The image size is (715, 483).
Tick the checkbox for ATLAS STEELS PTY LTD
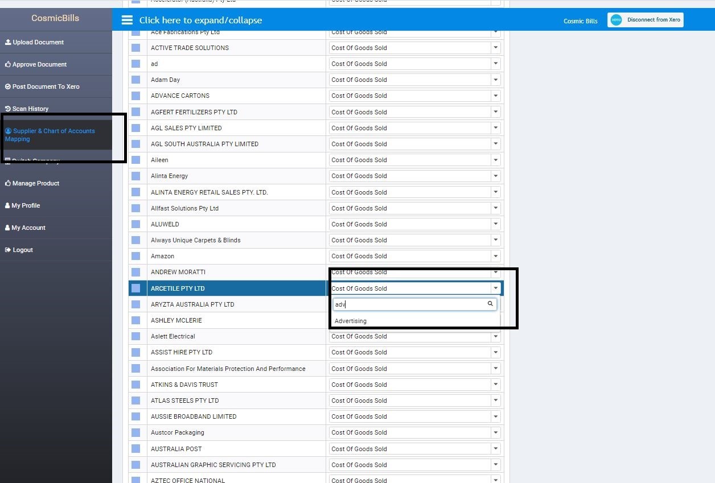(x=135, y=401)
